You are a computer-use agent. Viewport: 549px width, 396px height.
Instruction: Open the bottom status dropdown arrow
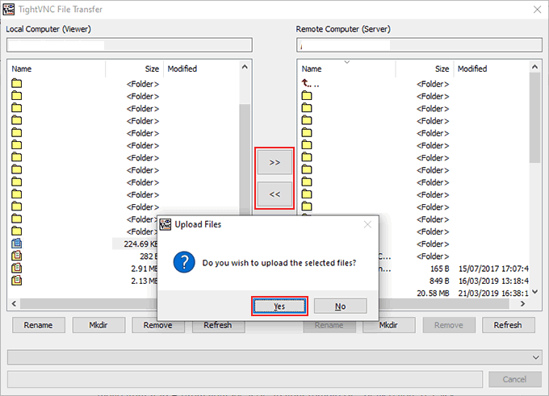[x=535, y=356]
